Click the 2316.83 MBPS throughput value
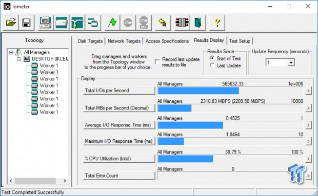The width and height of the screenshot is (318, 196). click(x=233, y=101)
